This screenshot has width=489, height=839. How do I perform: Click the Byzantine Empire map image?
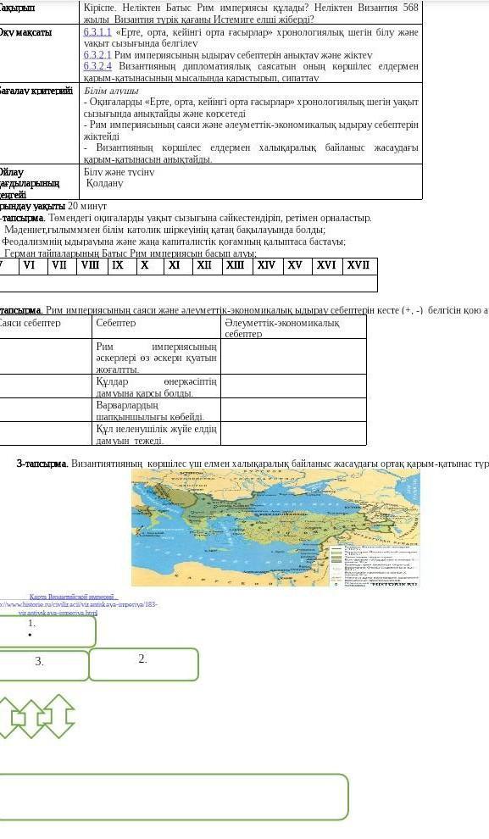[275, 528]
